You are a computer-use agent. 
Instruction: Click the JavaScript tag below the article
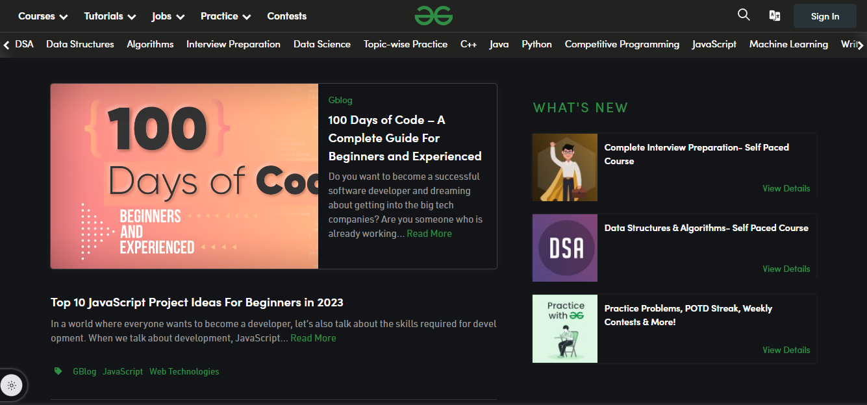pyautogui.click(x=123, y=371)
